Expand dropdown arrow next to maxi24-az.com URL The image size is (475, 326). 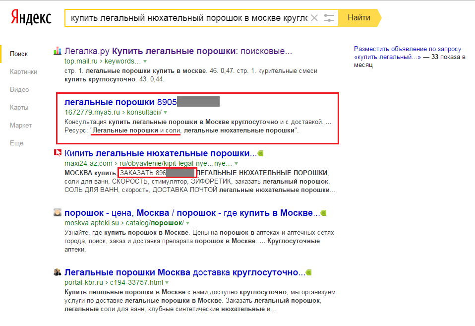237,164
